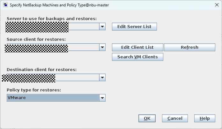This screenshot has height=129, width=222.
Task: Click the "Policy type for restores" label
Action: [x=34, y=90]
